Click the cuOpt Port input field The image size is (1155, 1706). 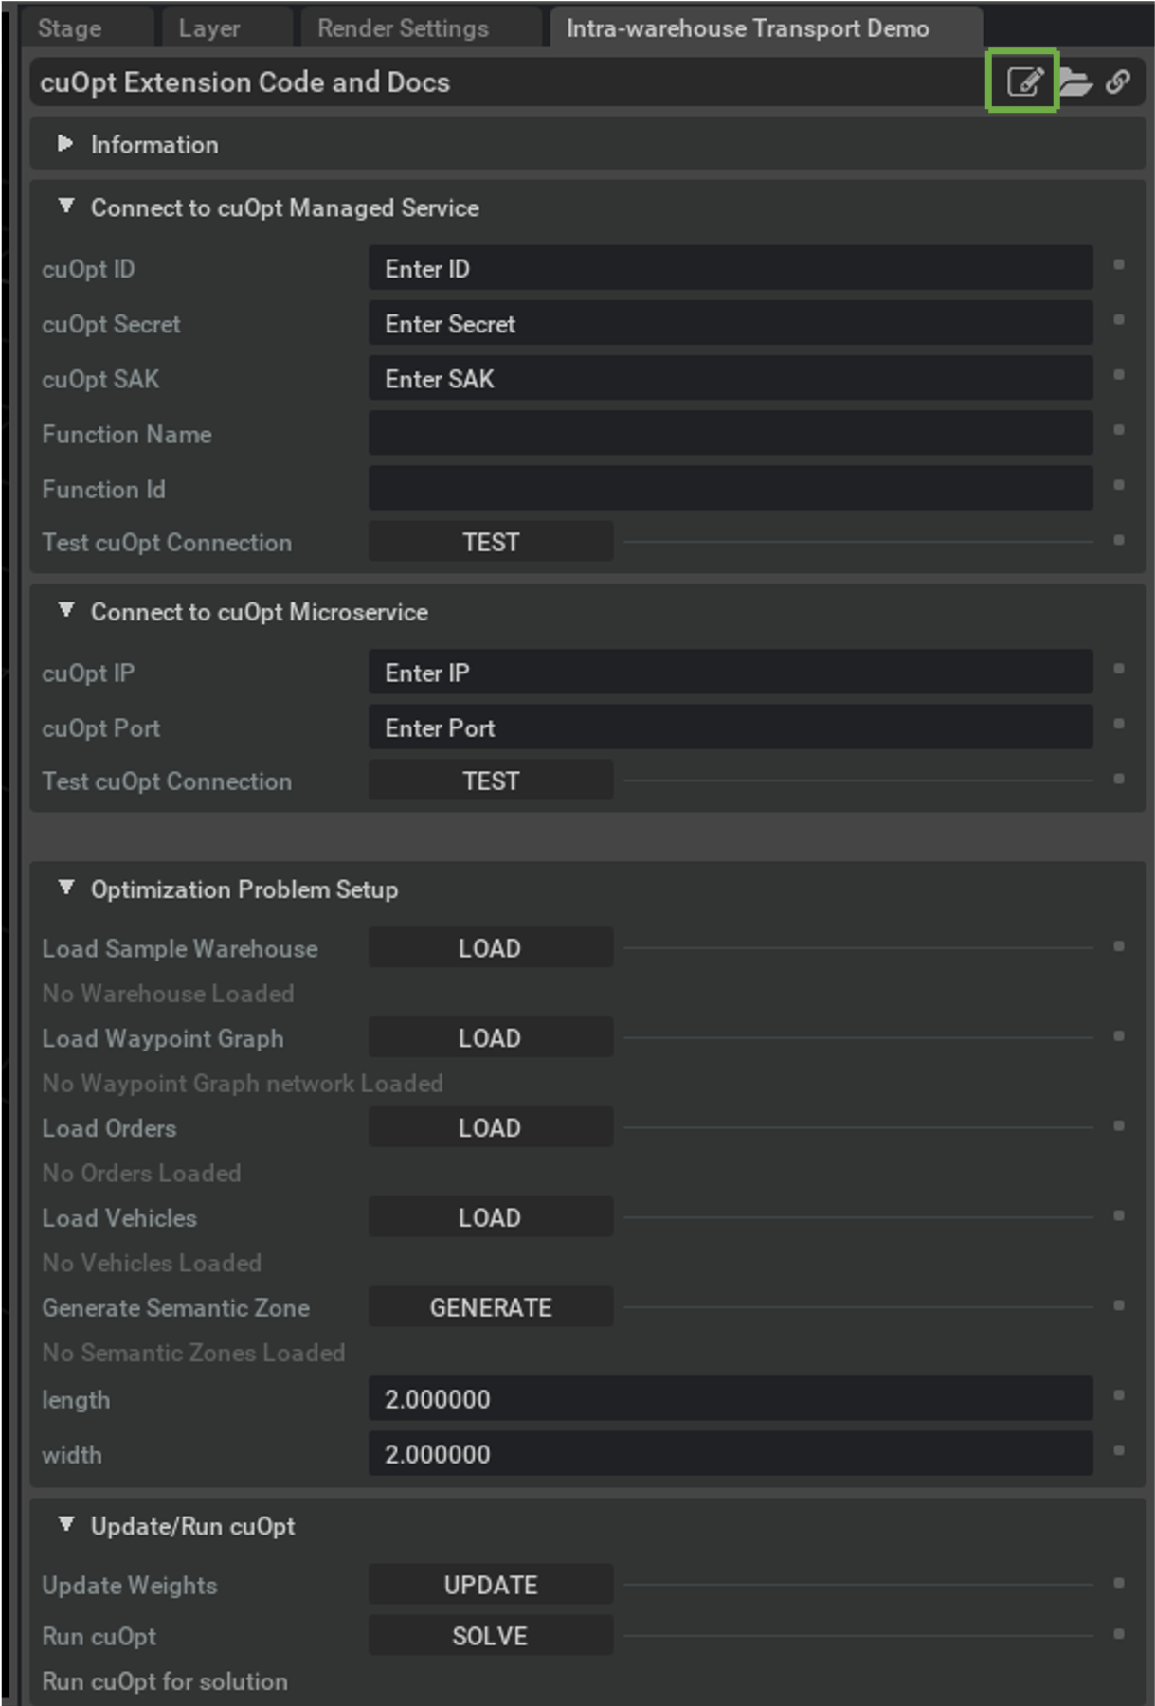[x=730, y=727]
